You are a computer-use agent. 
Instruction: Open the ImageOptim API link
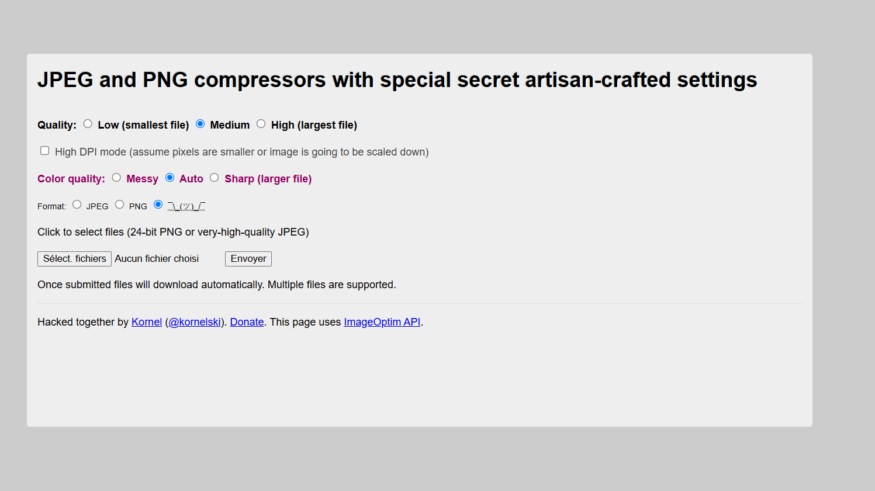tap(382, 322)
